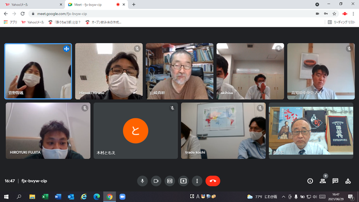Click the camera permission icon in address bar

[x=317, y=13]
